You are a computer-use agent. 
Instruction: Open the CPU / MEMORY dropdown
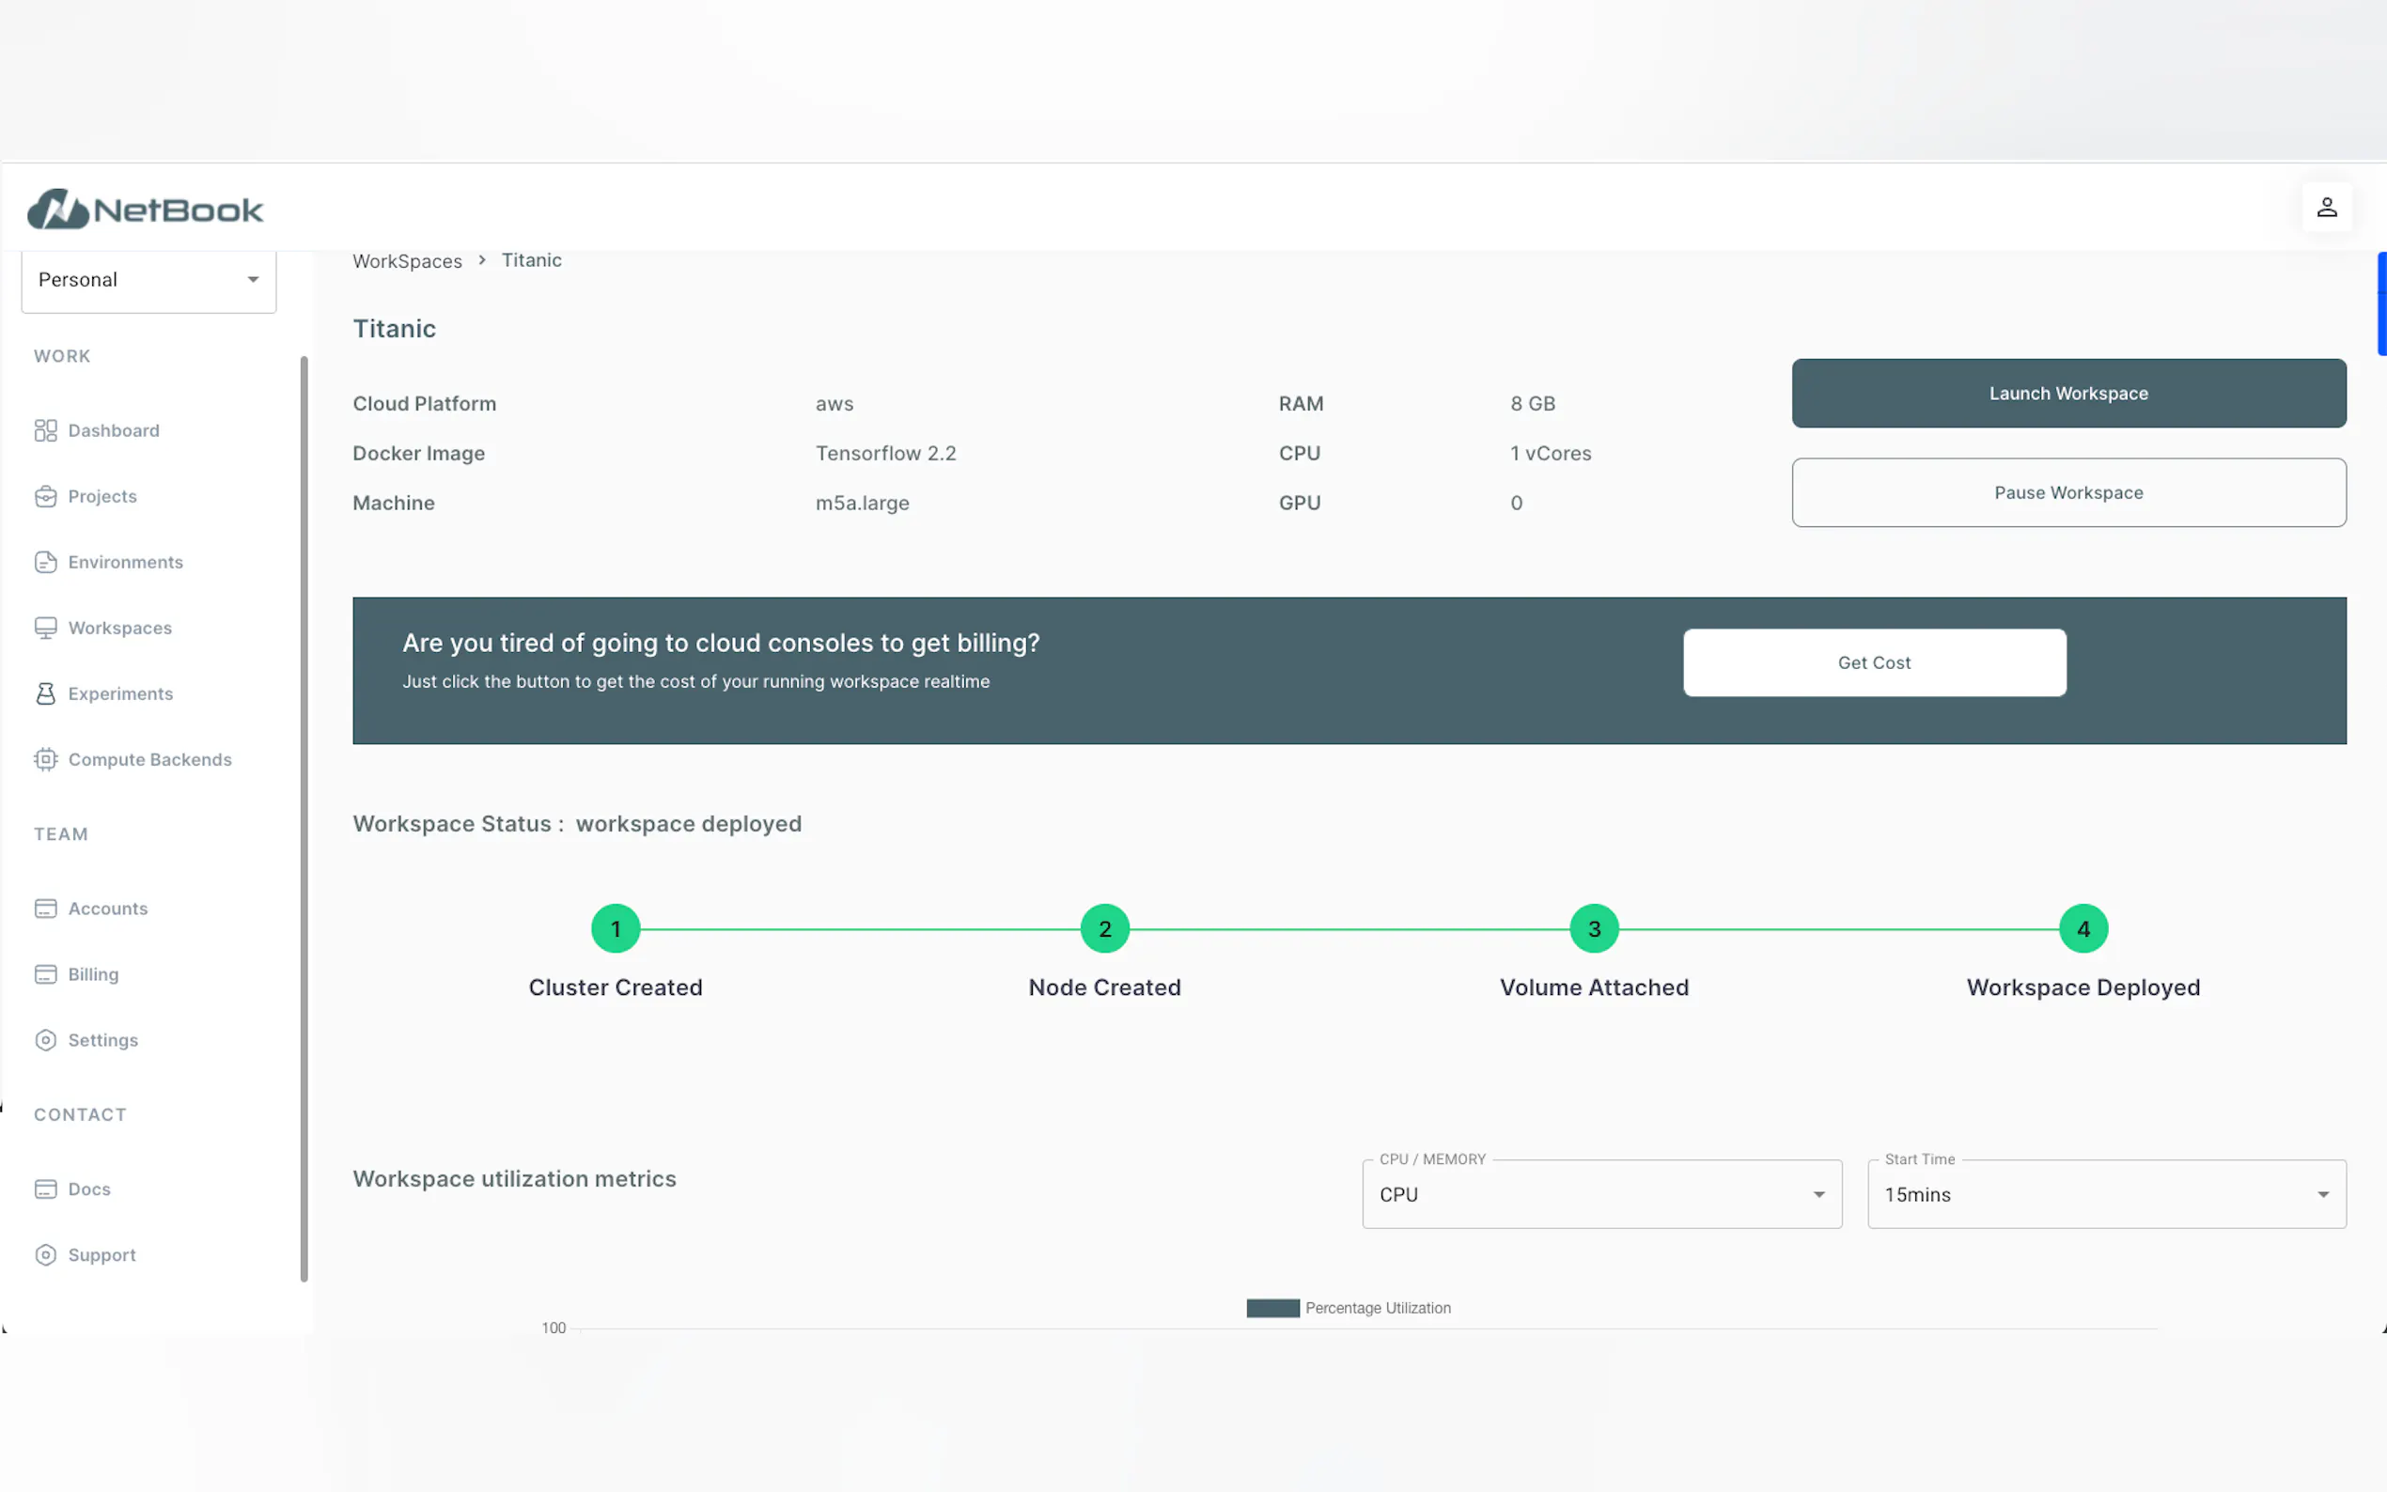coord(1600,1195)
